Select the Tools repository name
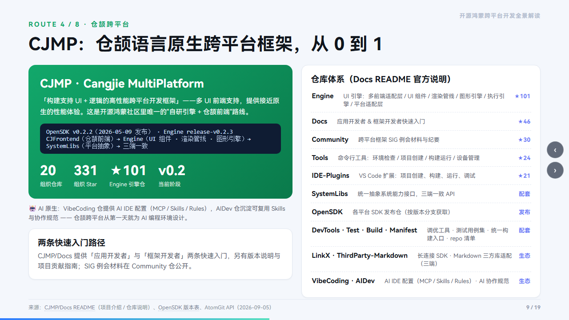 pyautogui.click(x=320, y=158)
